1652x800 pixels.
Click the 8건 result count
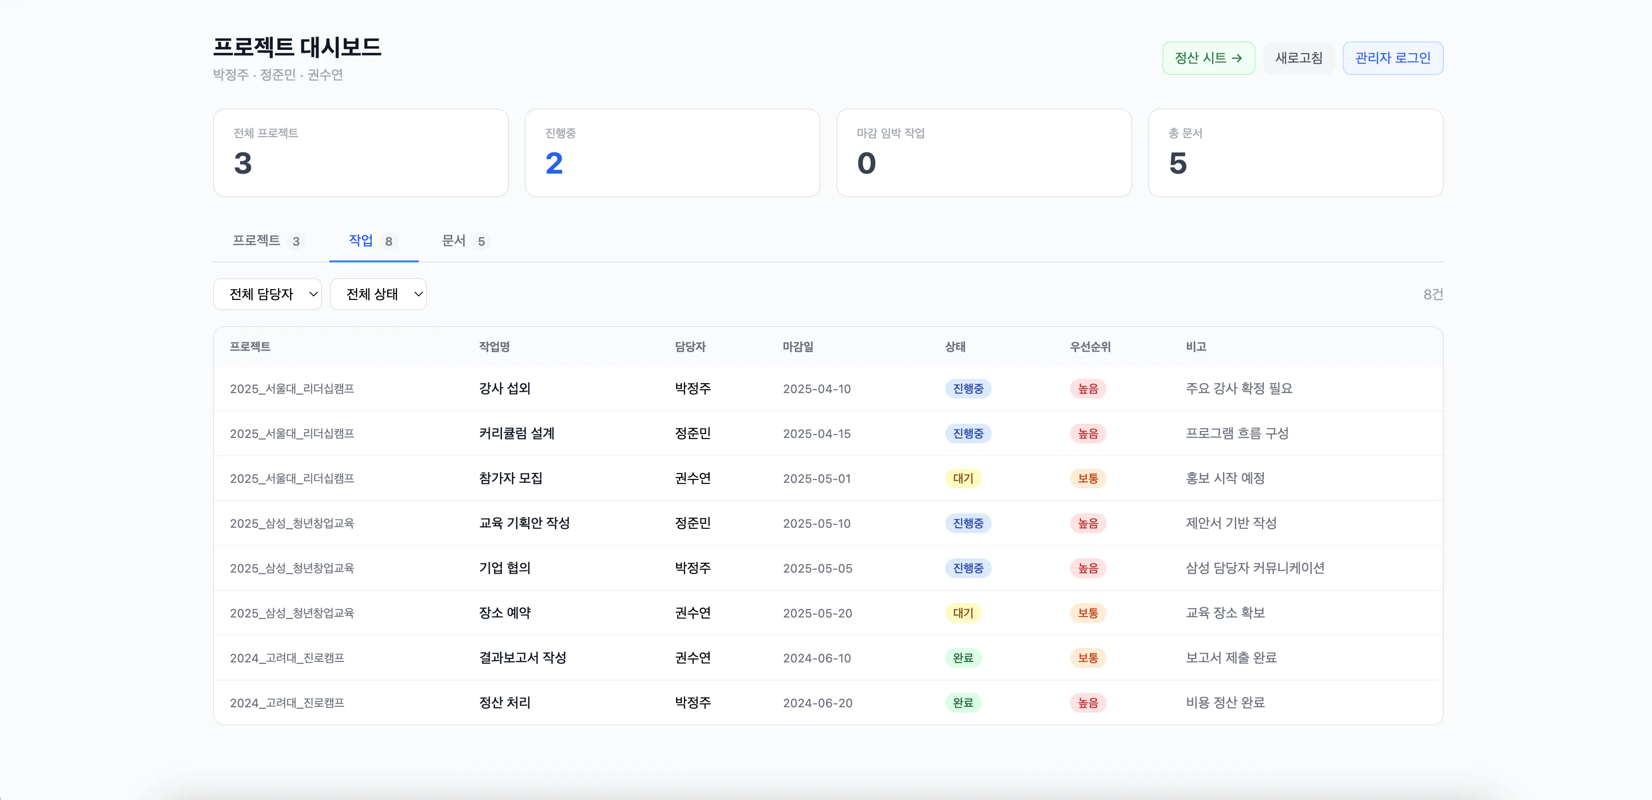pos(1433,294)
